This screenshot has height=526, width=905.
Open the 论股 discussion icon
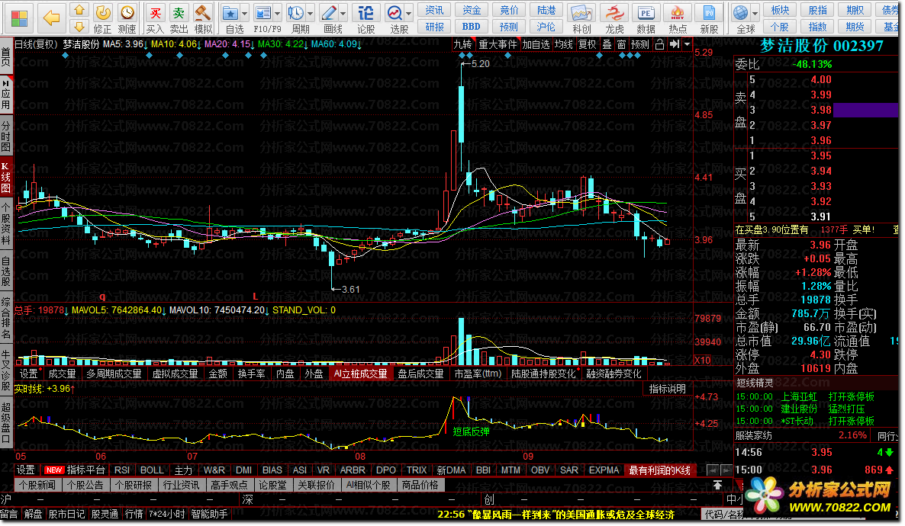366,13
